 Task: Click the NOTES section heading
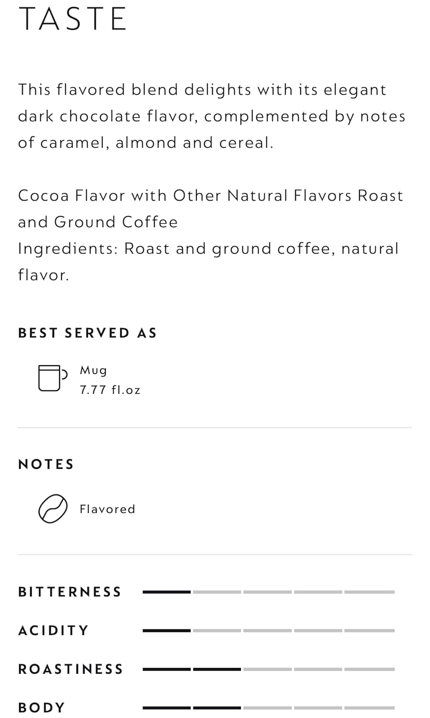click(x=46, y=464)
